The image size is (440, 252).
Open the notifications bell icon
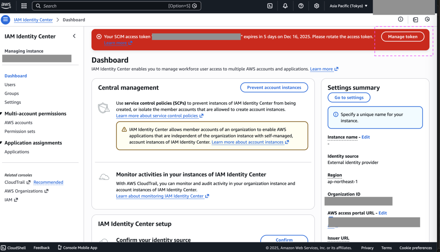285,6
